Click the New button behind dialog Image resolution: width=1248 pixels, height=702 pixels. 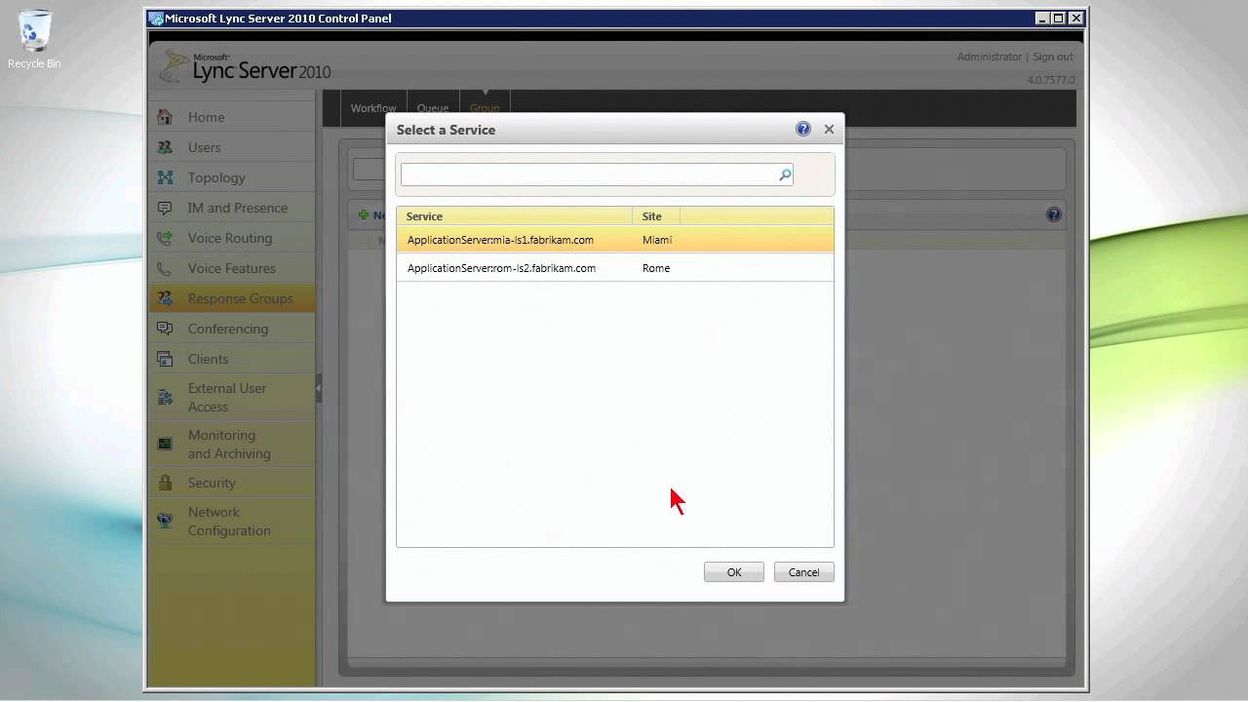pos(371,214)
